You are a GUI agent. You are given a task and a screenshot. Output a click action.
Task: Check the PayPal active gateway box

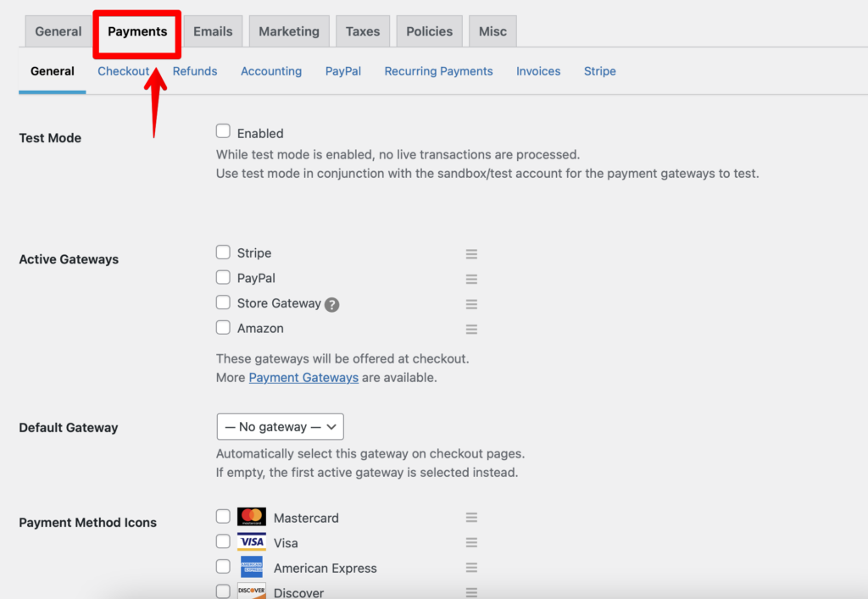coord(223,277)
